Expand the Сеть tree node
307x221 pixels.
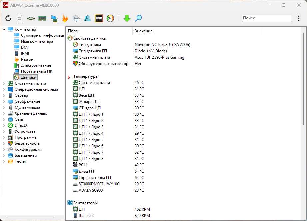coord(4,120)
